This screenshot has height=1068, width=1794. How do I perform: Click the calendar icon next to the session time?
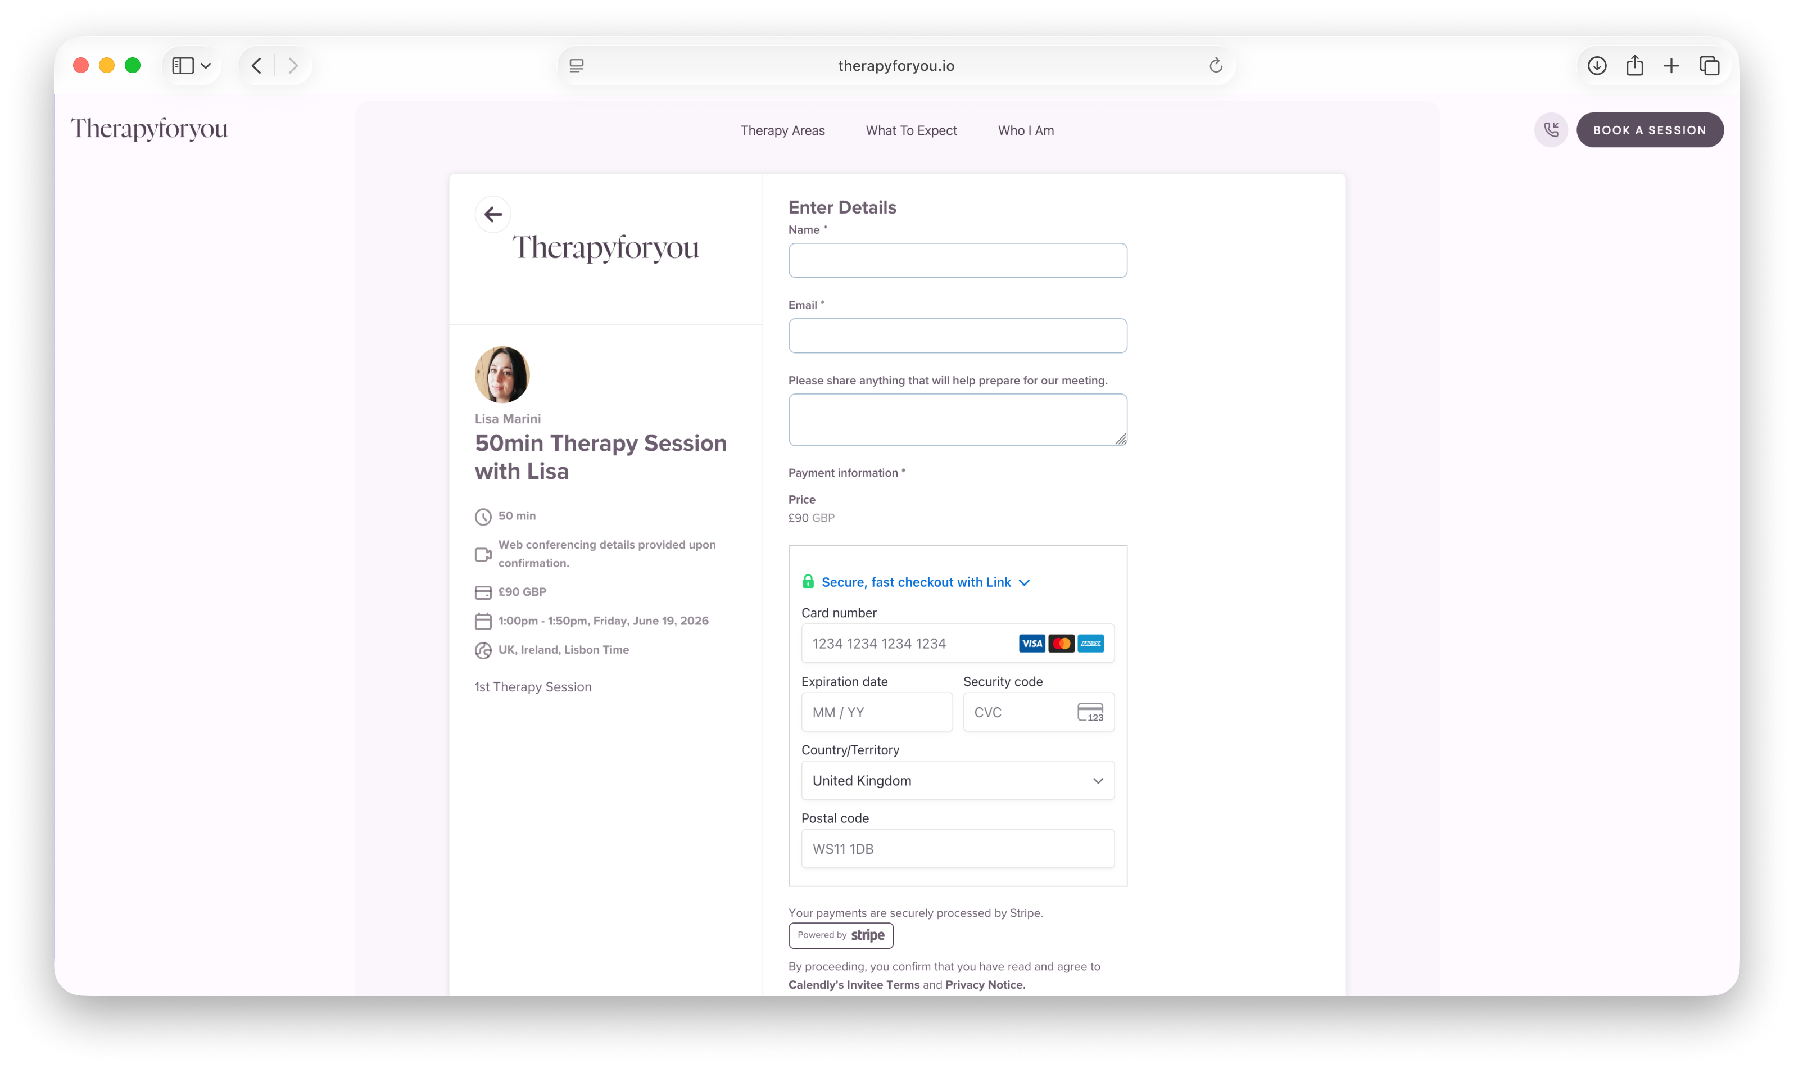pyautogui.click(x=483, y=621)
